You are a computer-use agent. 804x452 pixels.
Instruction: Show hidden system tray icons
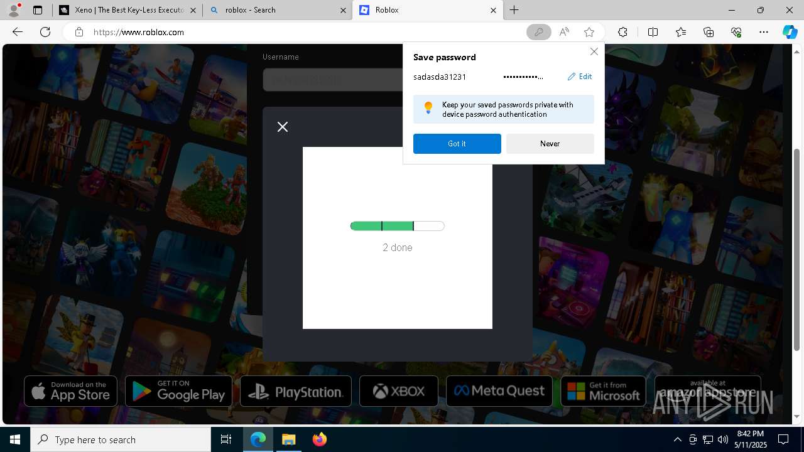pyautogui.click(x=677, y=439)
